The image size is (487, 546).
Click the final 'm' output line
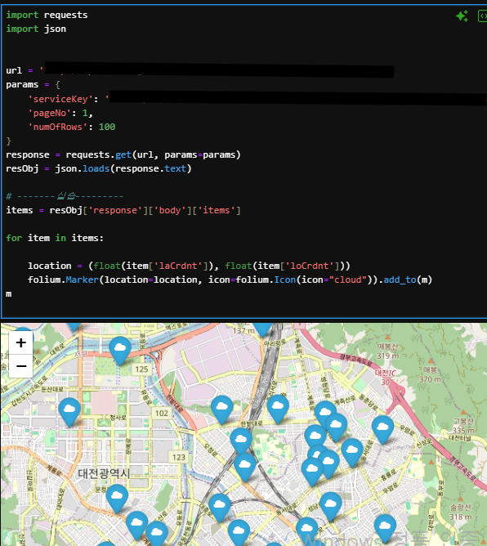click(9, 294)
